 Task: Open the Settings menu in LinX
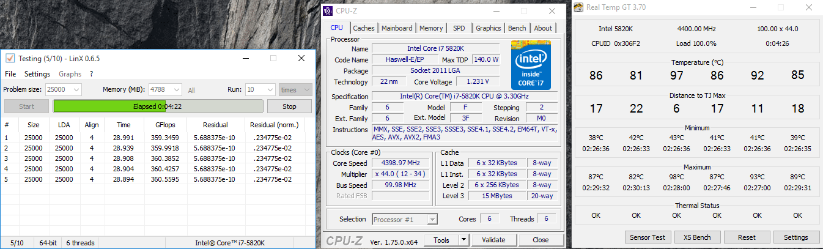tap(37, 74)
